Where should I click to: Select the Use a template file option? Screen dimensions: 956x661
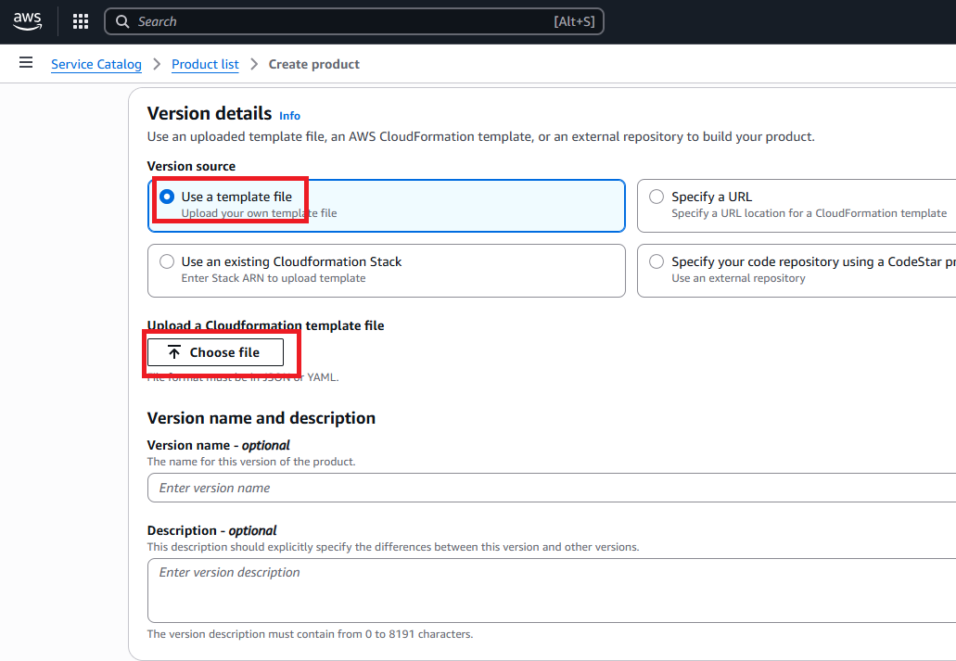167,197
